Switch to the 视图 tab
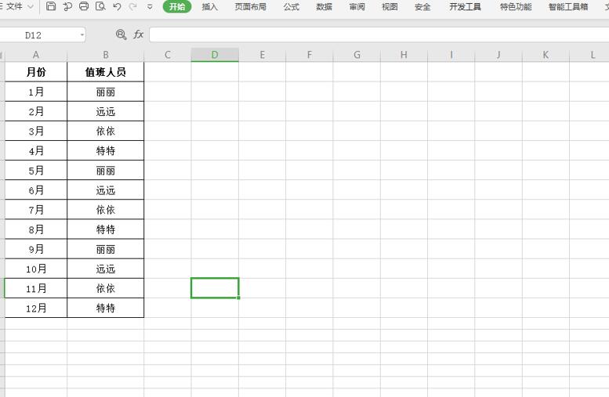 (390, 6)
